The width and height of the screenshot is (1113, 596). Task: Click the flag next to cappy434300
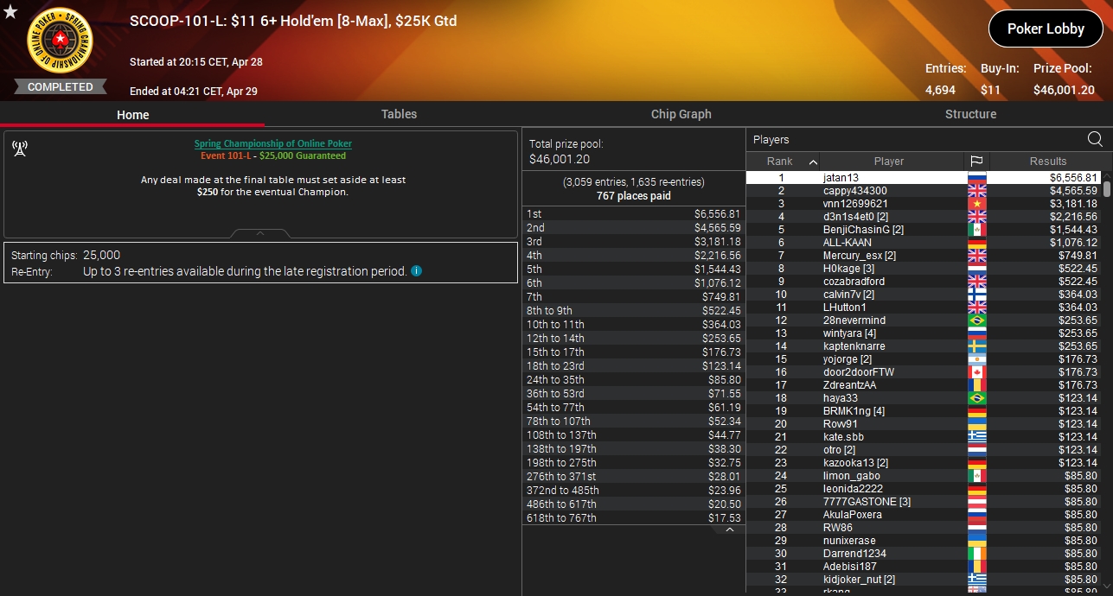(976, 191)
